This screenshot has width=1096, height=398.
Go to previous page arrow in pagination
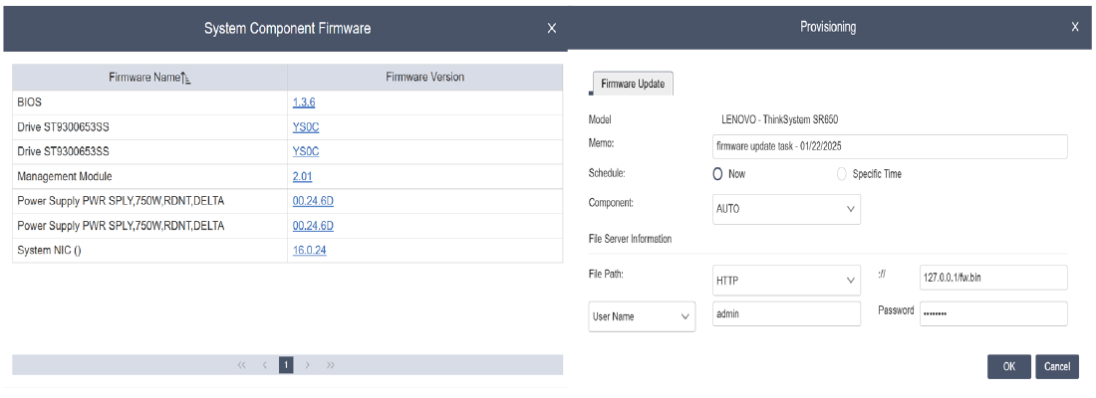(x=264, y=365)
